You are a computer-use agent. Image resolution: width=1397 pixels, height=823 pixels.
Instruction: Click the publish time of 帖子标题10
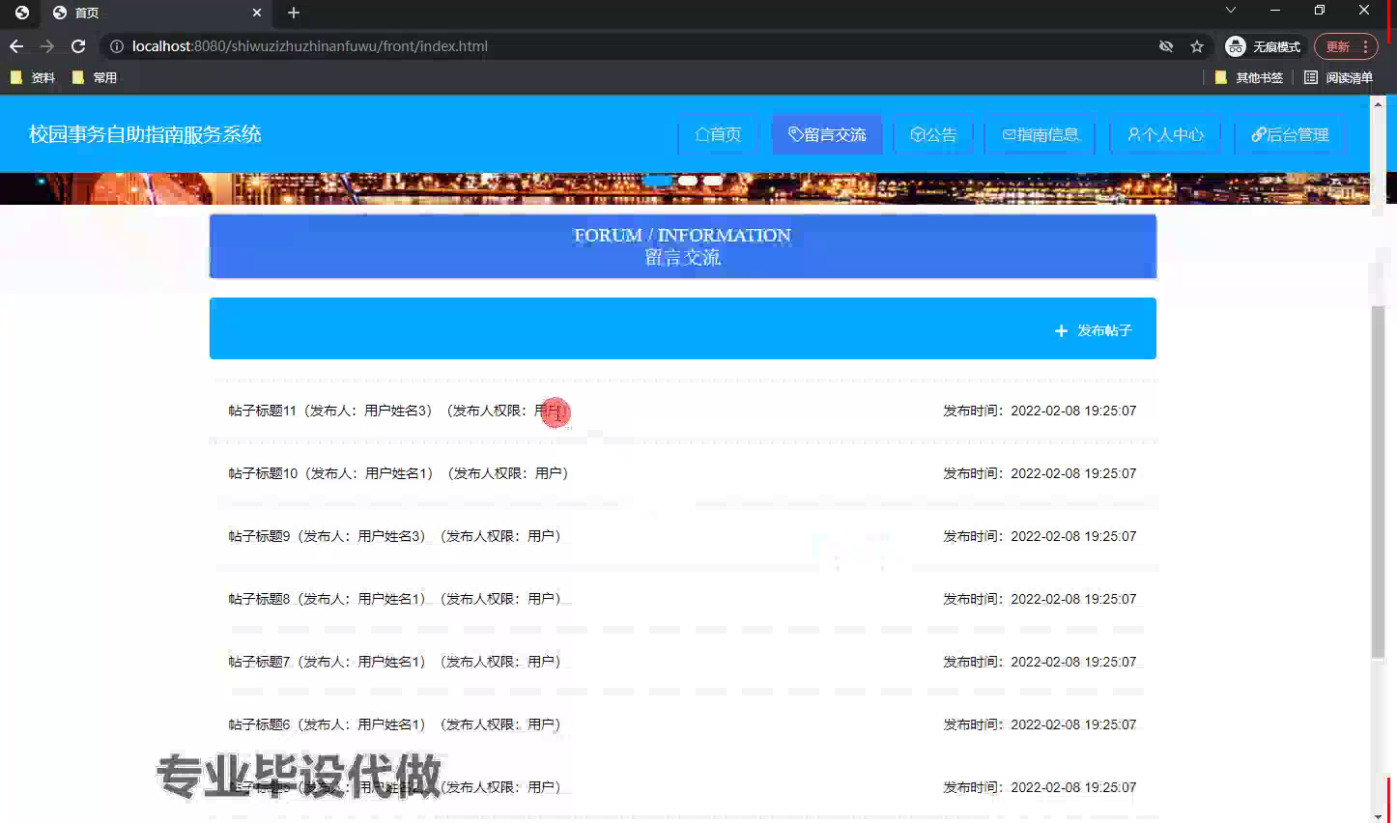tap(1040, 473)
